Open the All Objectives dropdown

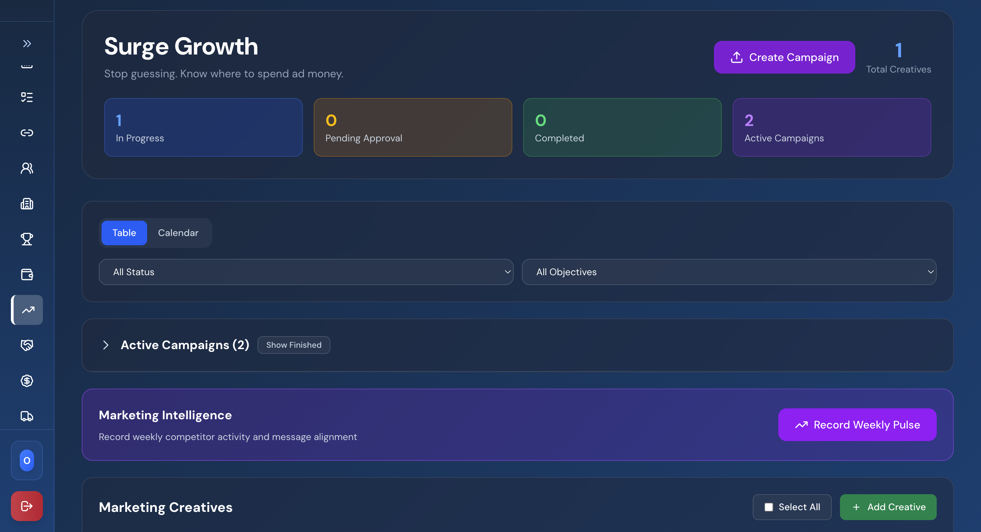tap(729, 272)
